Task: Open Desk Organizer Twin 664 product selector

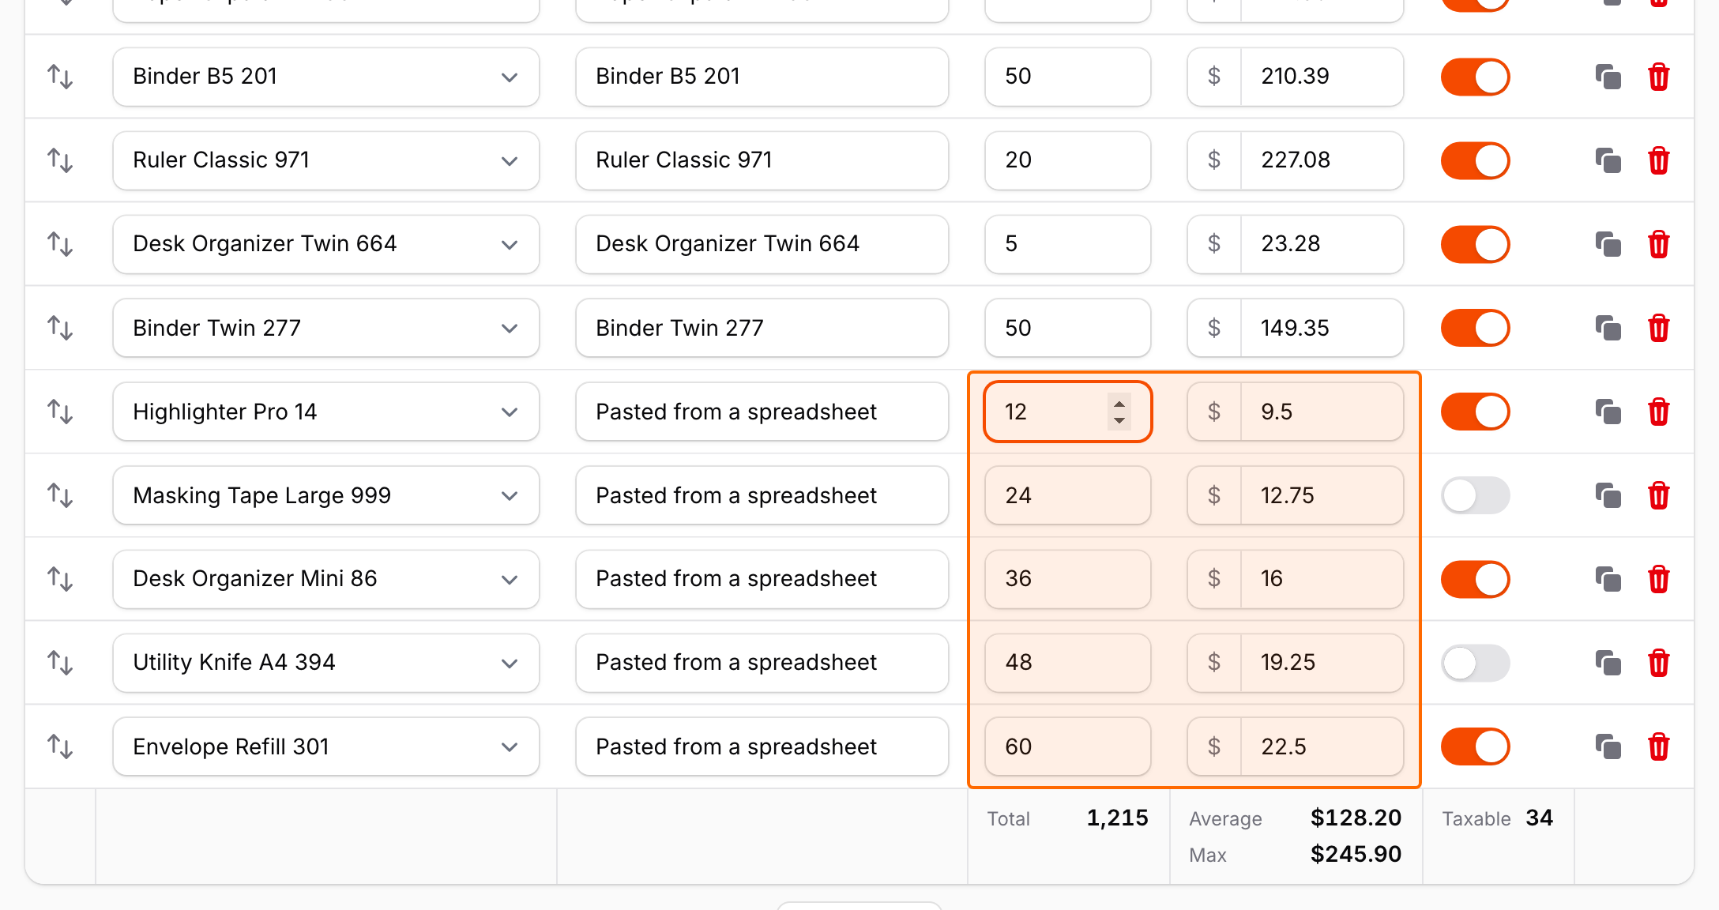Action: (x=326, y=245)
